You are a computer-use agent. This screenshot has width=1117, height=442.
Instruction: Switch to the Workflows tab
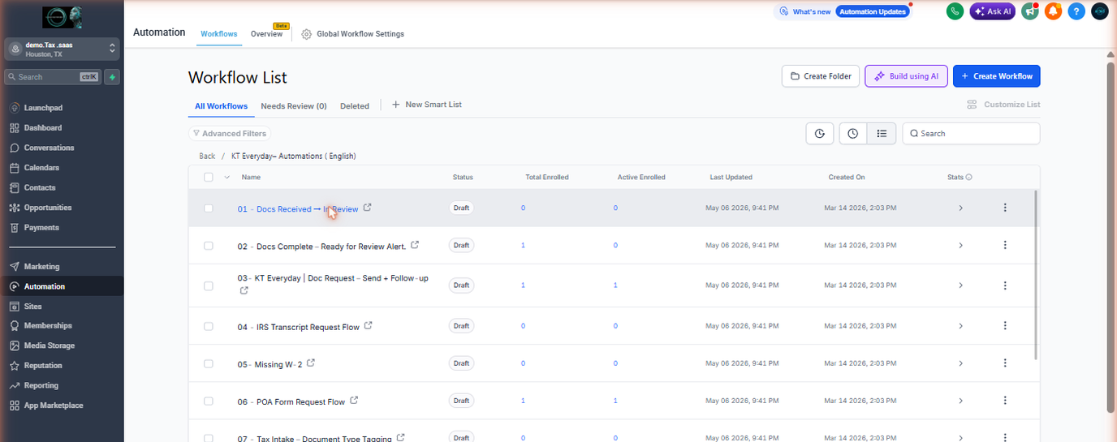219,34
